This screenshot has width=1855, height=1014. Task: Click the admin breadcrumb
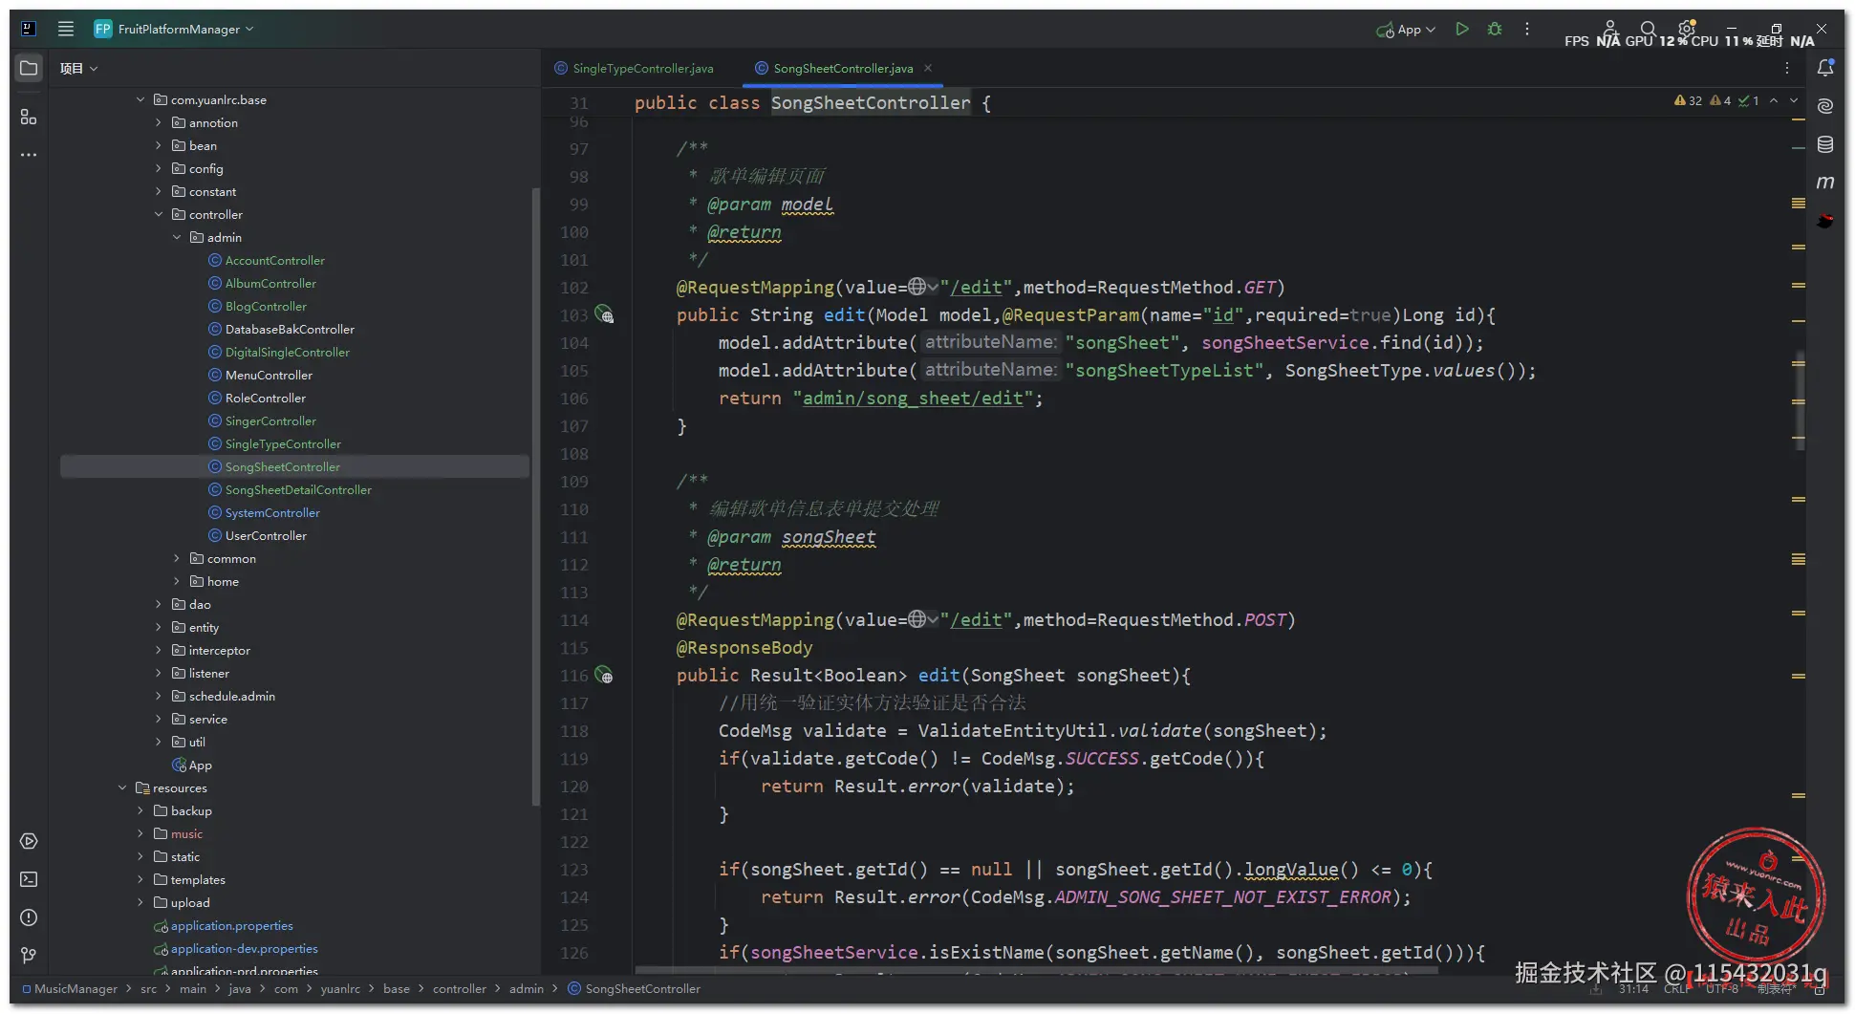pos(526,988)
